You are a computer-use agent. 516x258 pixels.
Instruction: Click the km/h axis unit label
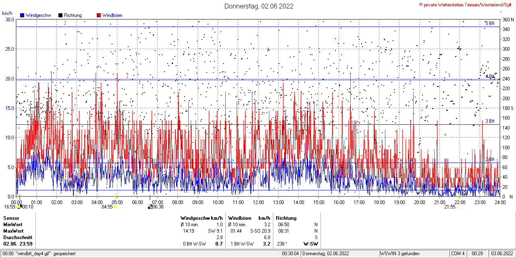[x=7, y=13]
